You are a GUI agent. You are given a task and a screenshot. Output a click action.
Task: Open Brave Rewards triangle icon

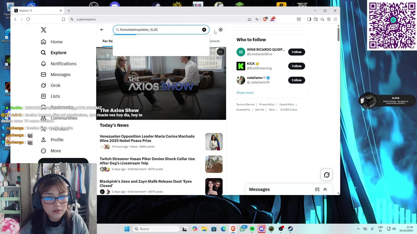tap(272, 19)
